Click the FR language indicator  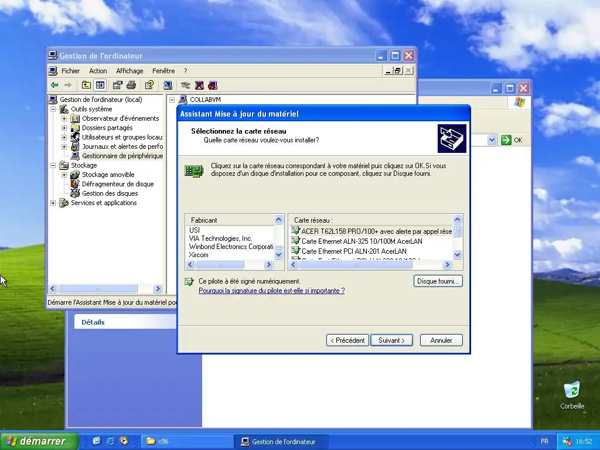544,442
